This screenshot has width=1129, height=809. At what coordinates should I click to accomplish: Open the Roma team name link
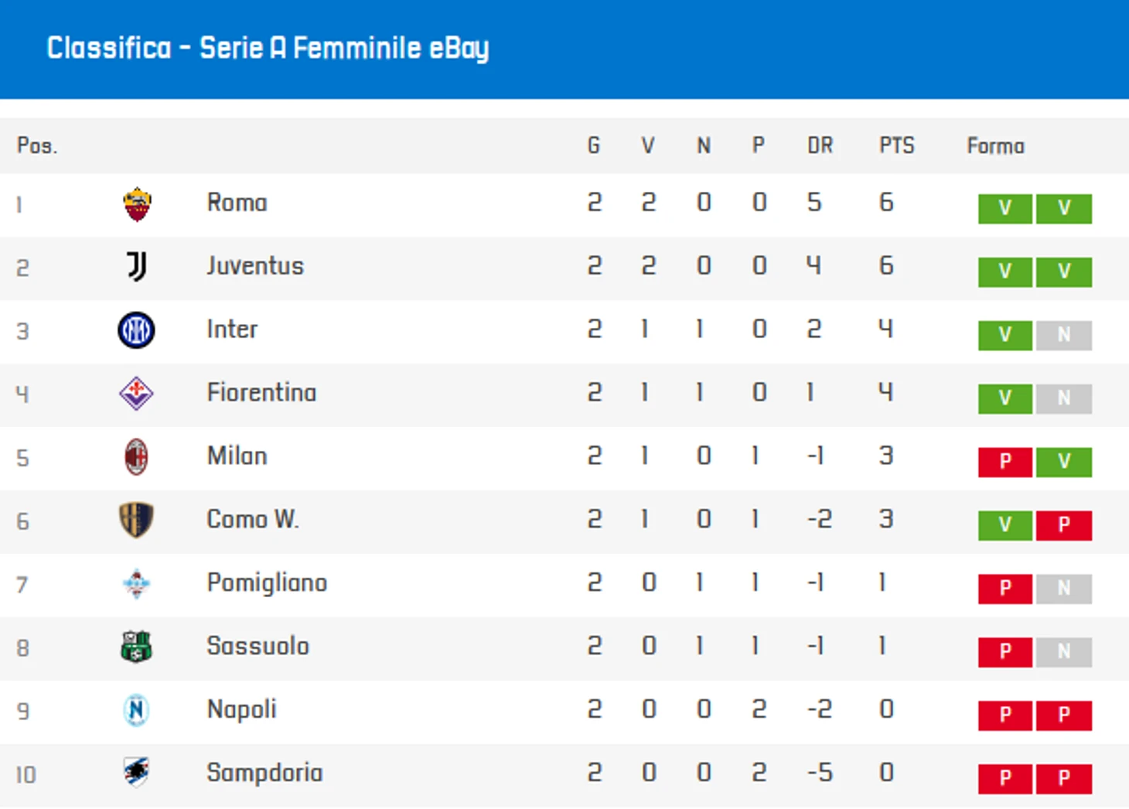coord(237,203)
